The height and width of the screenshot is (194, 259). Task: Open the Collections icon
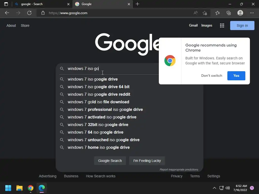coord(229,13)
